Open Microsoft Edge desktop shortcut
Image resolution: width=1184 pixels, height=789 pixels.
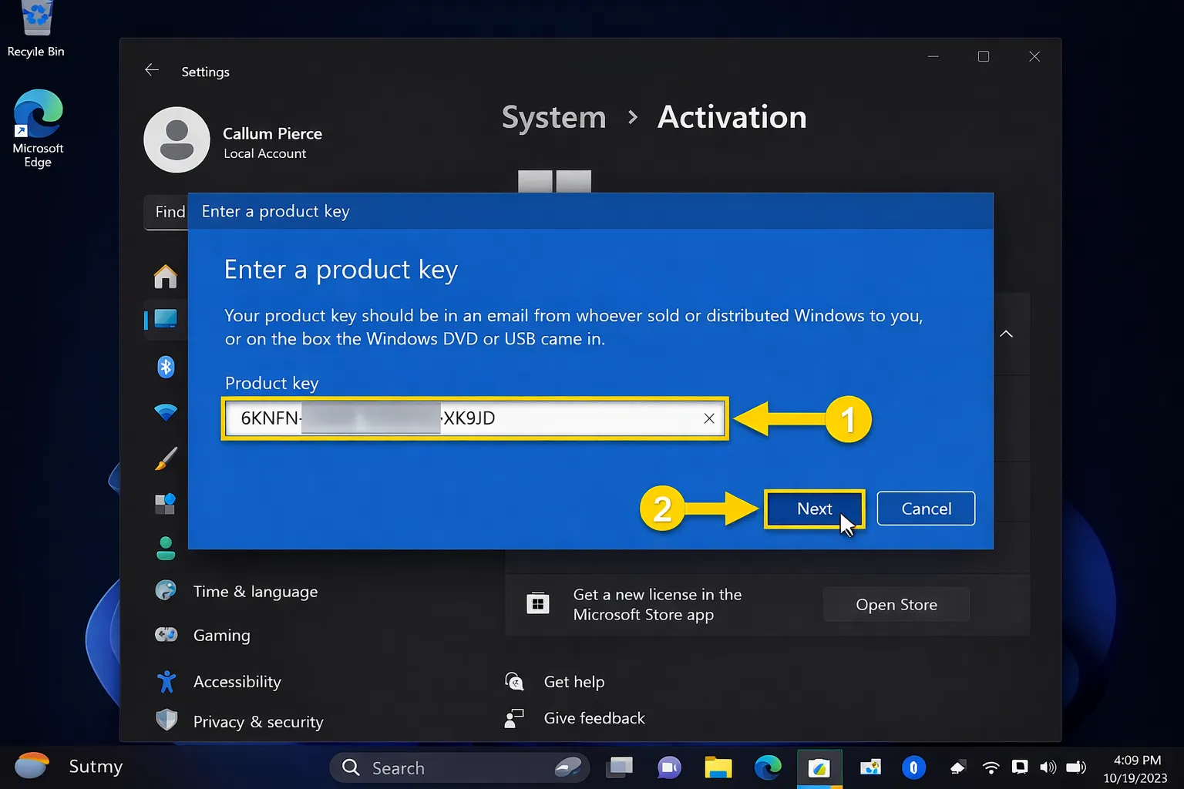point(38,129)
